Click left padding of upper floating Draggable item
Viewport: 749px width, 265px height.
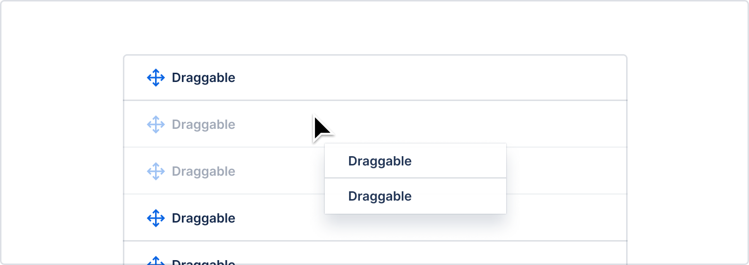(336, 161)
